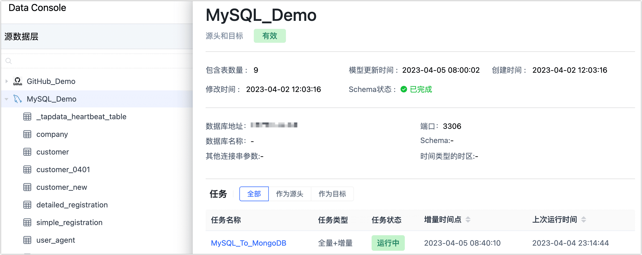
Task: Expand the GitHub_Demo tree node
Action: pyautogui.click(x=7, y=81)
